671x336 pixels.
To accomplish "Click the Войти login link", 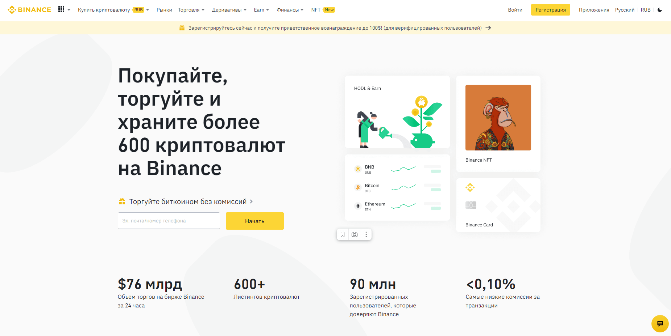I will [515, 10].
